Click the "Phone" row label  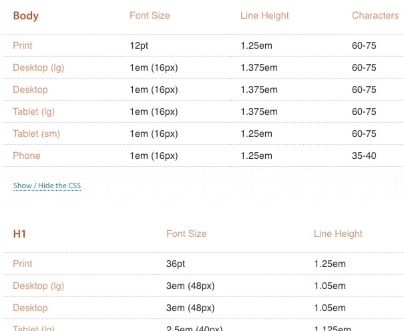27,155
